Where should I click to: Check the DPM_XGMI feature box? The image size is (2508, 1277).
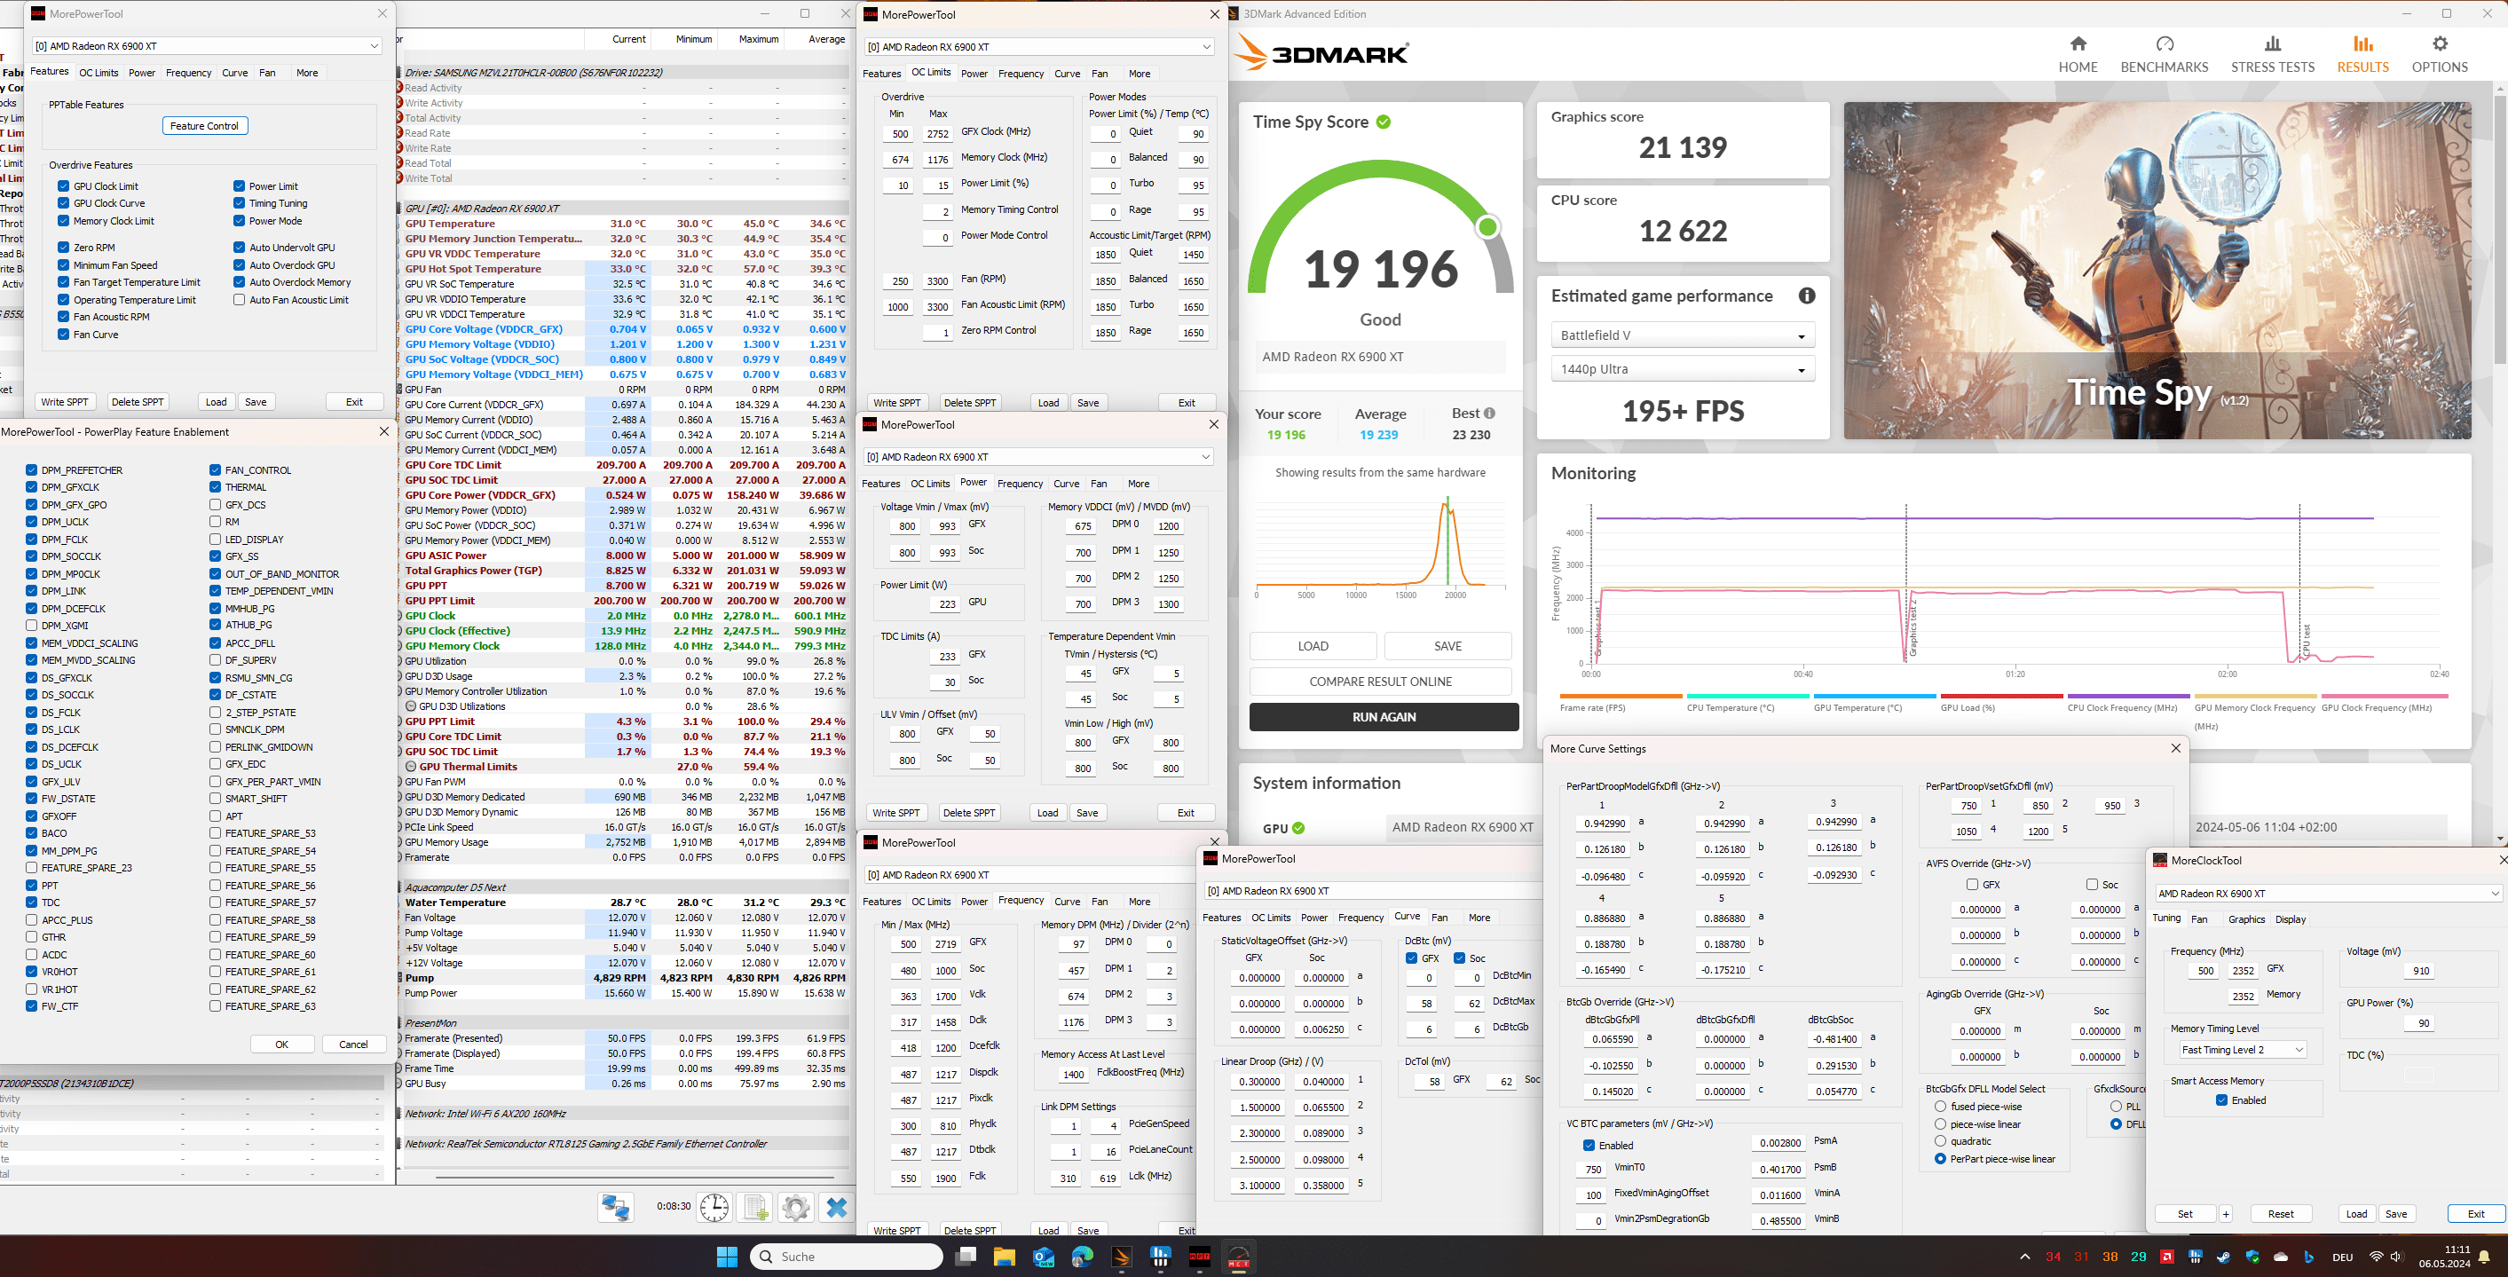pyautogui.click(x=32, y=626)
